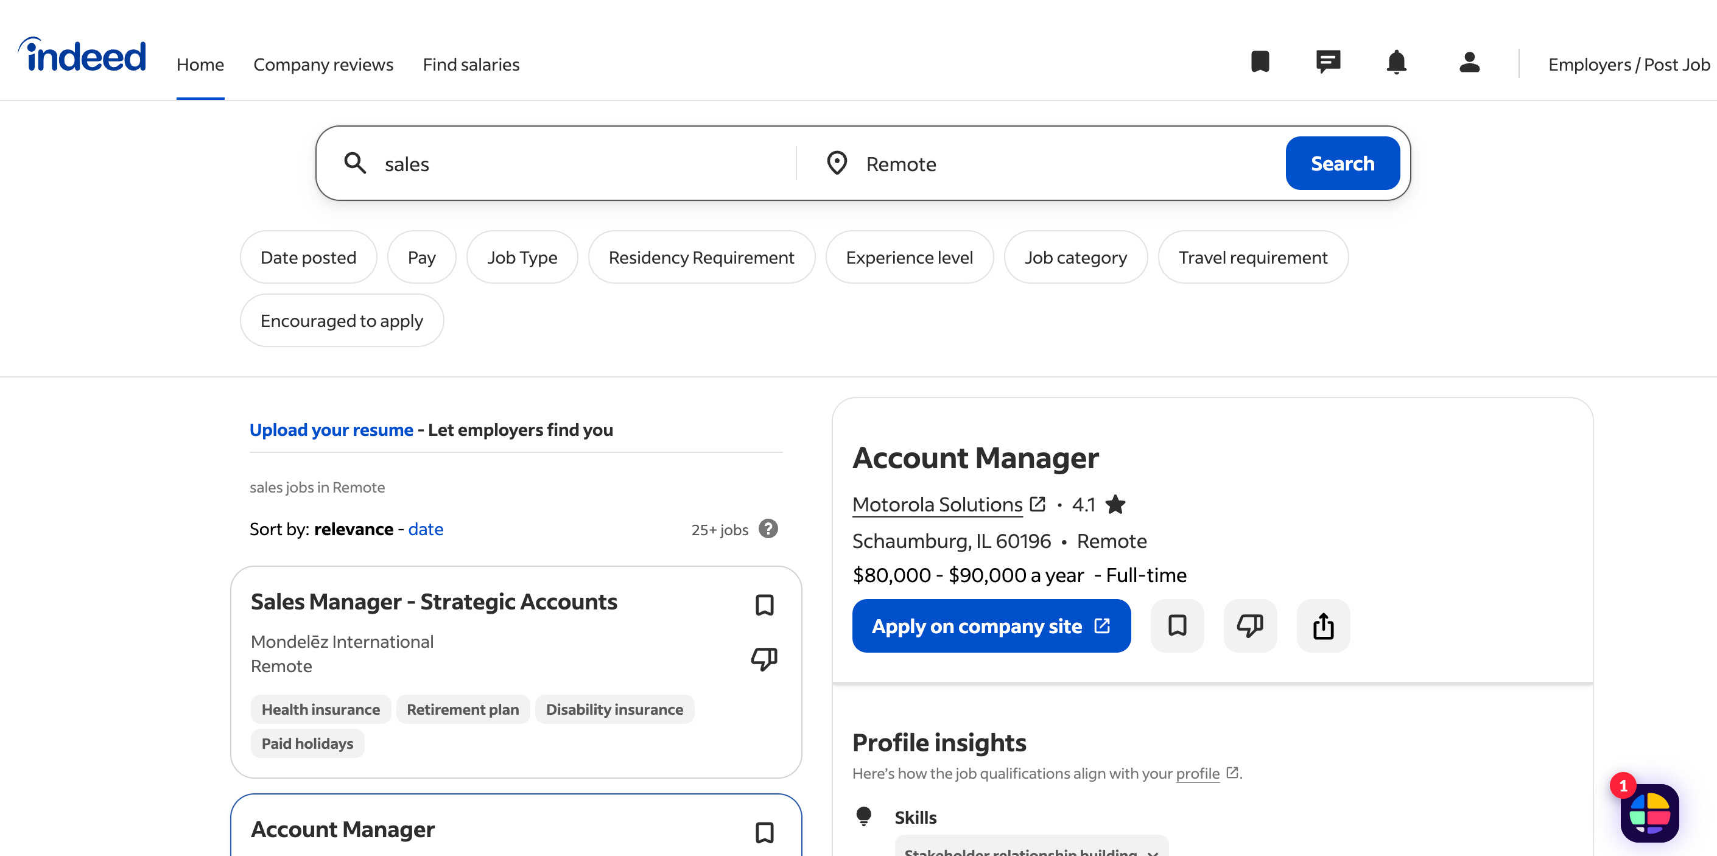Click the Indeed logo

(82, 55)
